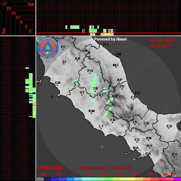Screen dimensions: 181x181
Task: Click the 5 km height axis label
Action: [30, 31]
